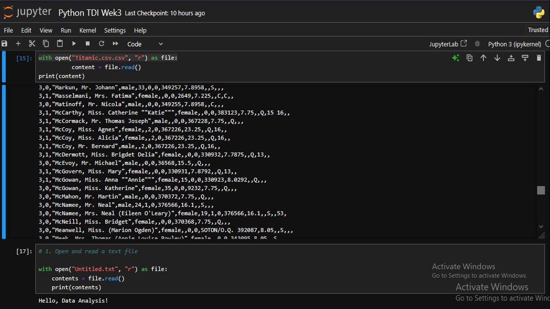
Task: Click the Trusted notebook indicator
Action: click(x=538, y=30)
